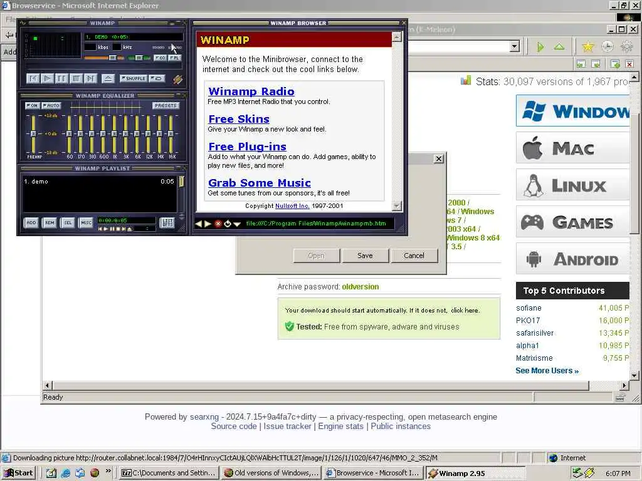Click the Winamp lightning-bolt about icon
This screenshot has height=481, width=642.
pyautogui.click(x=177, y=79)
